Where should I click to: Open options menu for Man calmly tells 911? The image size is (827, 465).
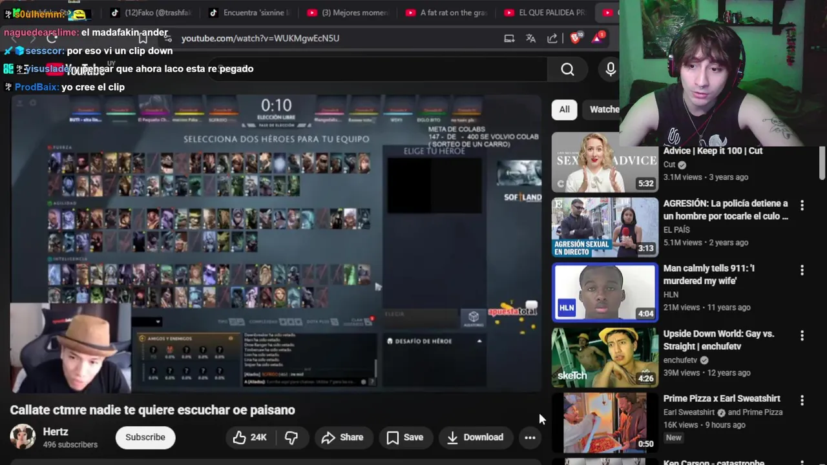click(802, 271)
